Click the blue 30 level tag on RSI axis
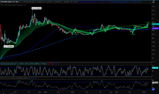This screenshot has width=159, height=94. click(x=153, y=89)
